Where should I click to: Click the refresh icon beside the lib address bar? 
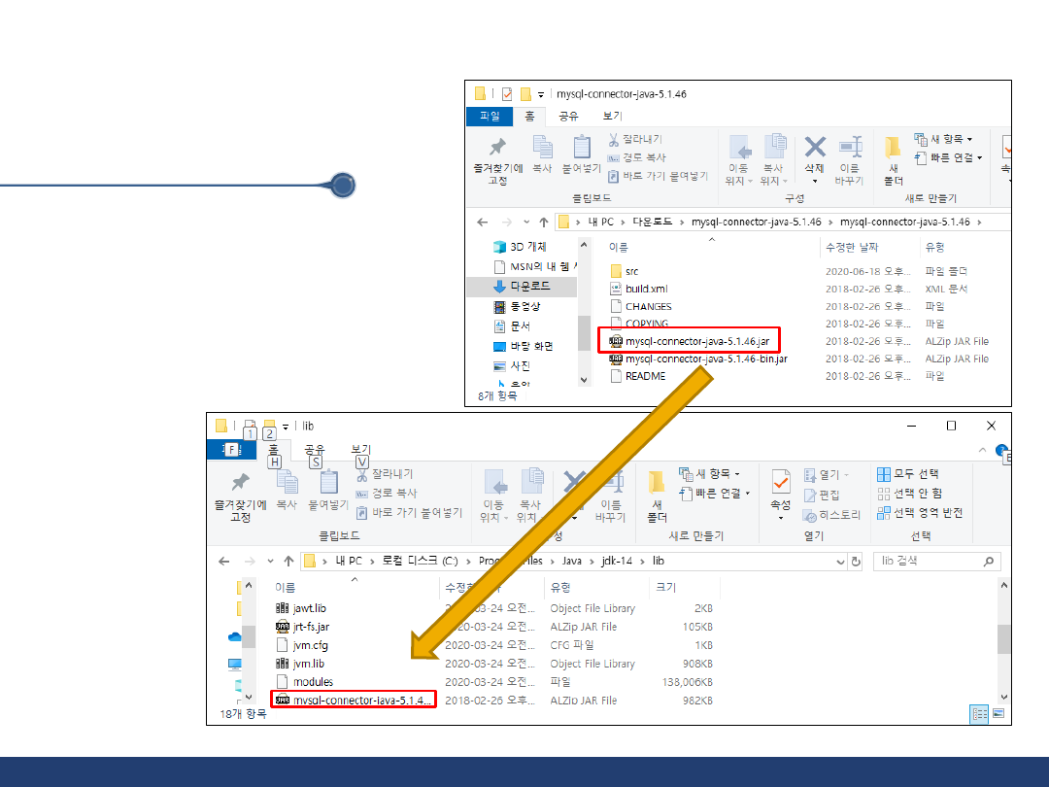coord(856,562)
